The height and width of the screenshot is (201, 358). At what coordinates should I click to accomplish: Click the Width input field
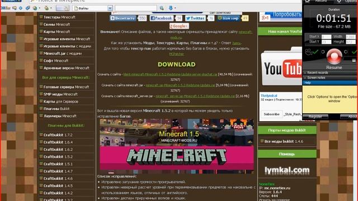coord(351,37)
